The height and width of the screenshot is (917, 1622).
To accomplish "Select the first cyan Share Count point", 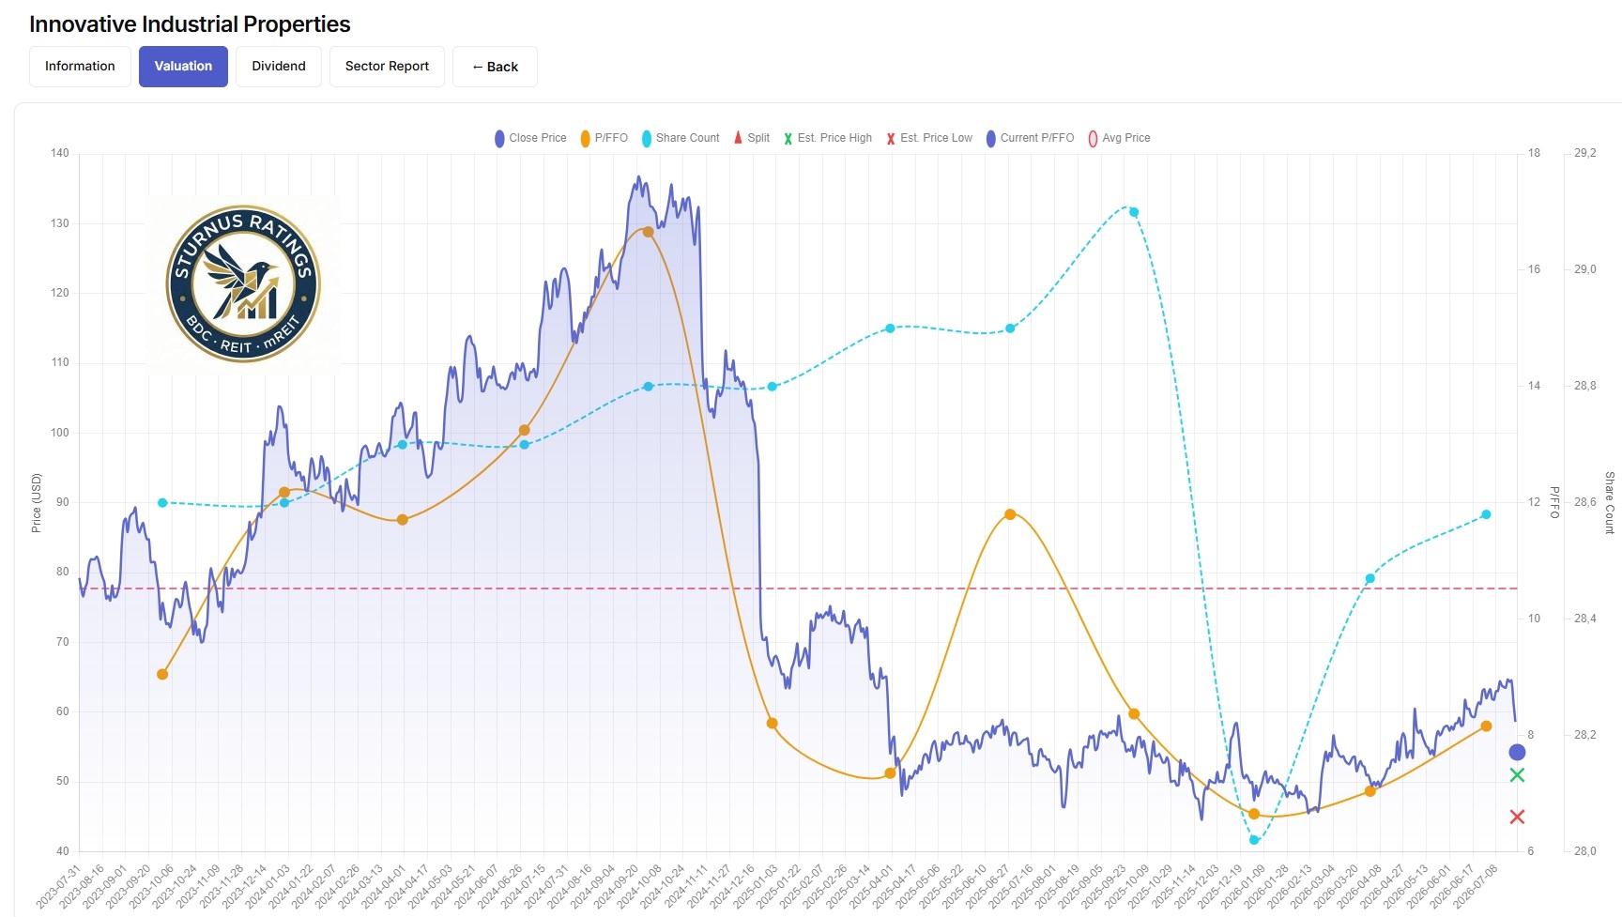I will 162,503.
